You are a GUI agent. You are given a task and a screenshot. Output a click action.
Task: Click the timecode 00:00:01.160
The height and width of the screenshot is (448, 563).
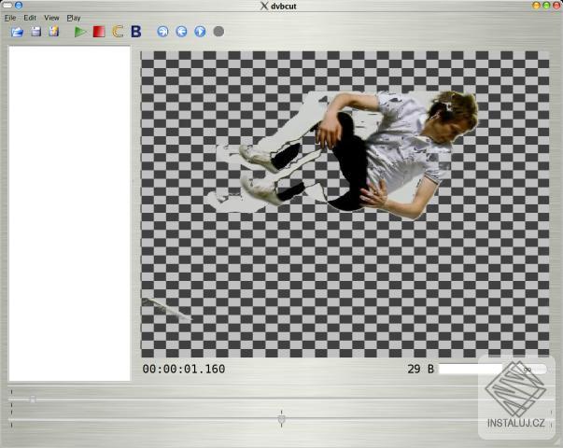pos(184,369)
